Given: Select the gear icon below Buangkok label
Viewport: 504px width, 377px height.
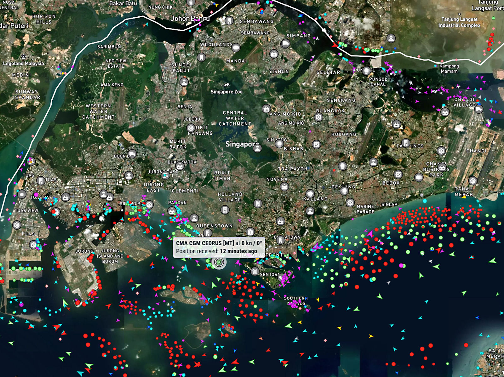Looking at the screenshot, I should [318, 117].
